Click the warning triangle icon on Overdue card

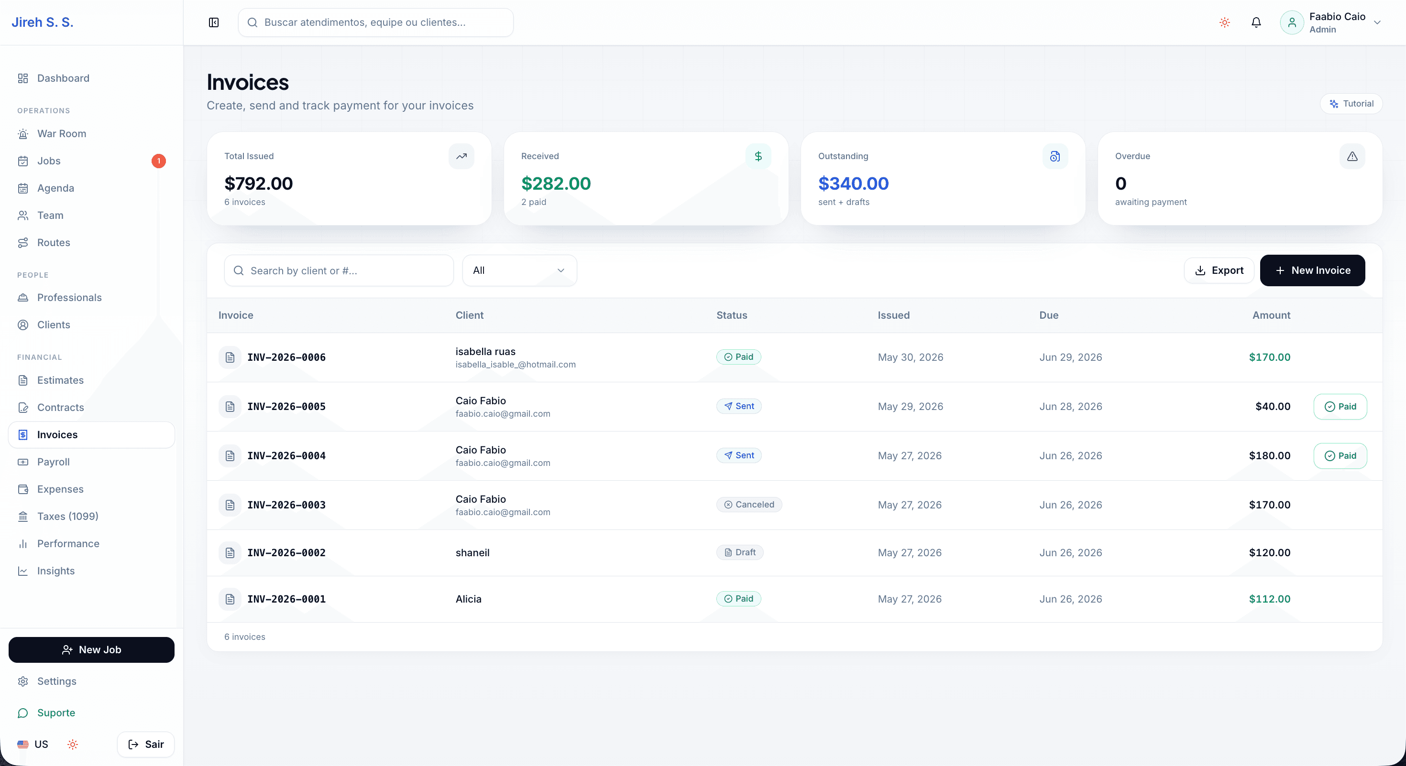(1352, 156)
